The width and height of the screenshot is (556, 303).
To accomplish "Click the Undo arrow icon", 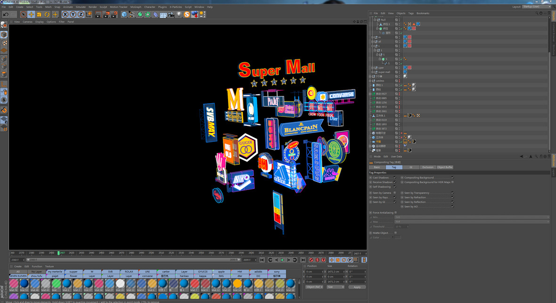I will coord(6,15).
